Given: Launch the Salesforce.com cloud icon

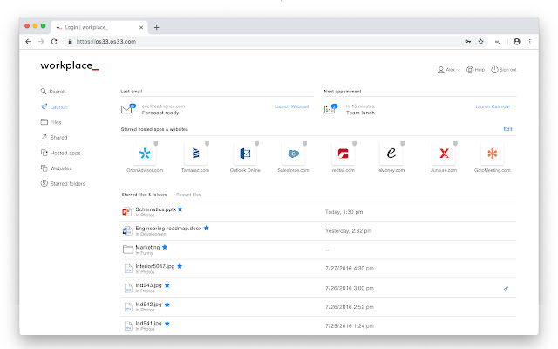Looking at the screenshot, I should click(294, 154).
